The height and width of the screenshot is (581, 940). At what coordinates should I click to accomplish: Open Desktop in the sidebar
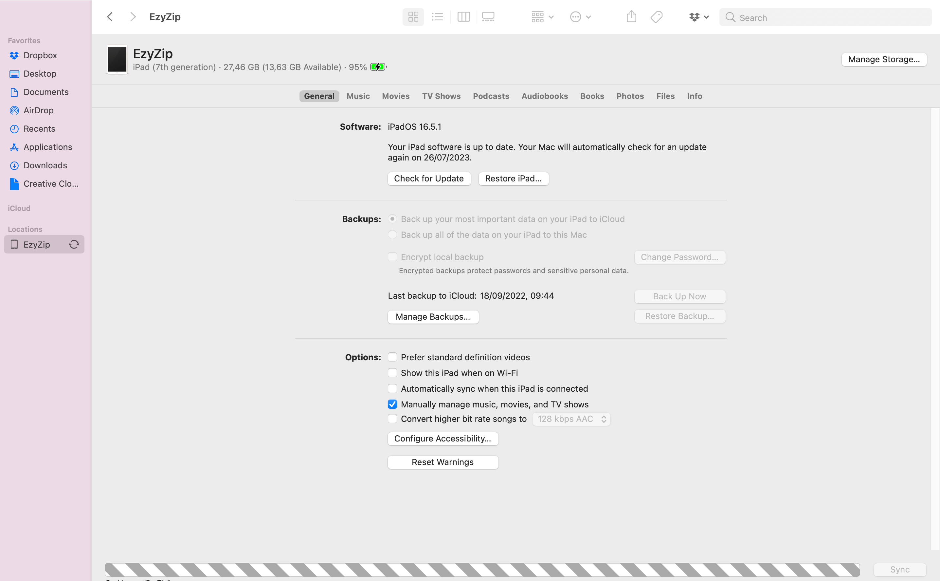click(x=40, y=73)
